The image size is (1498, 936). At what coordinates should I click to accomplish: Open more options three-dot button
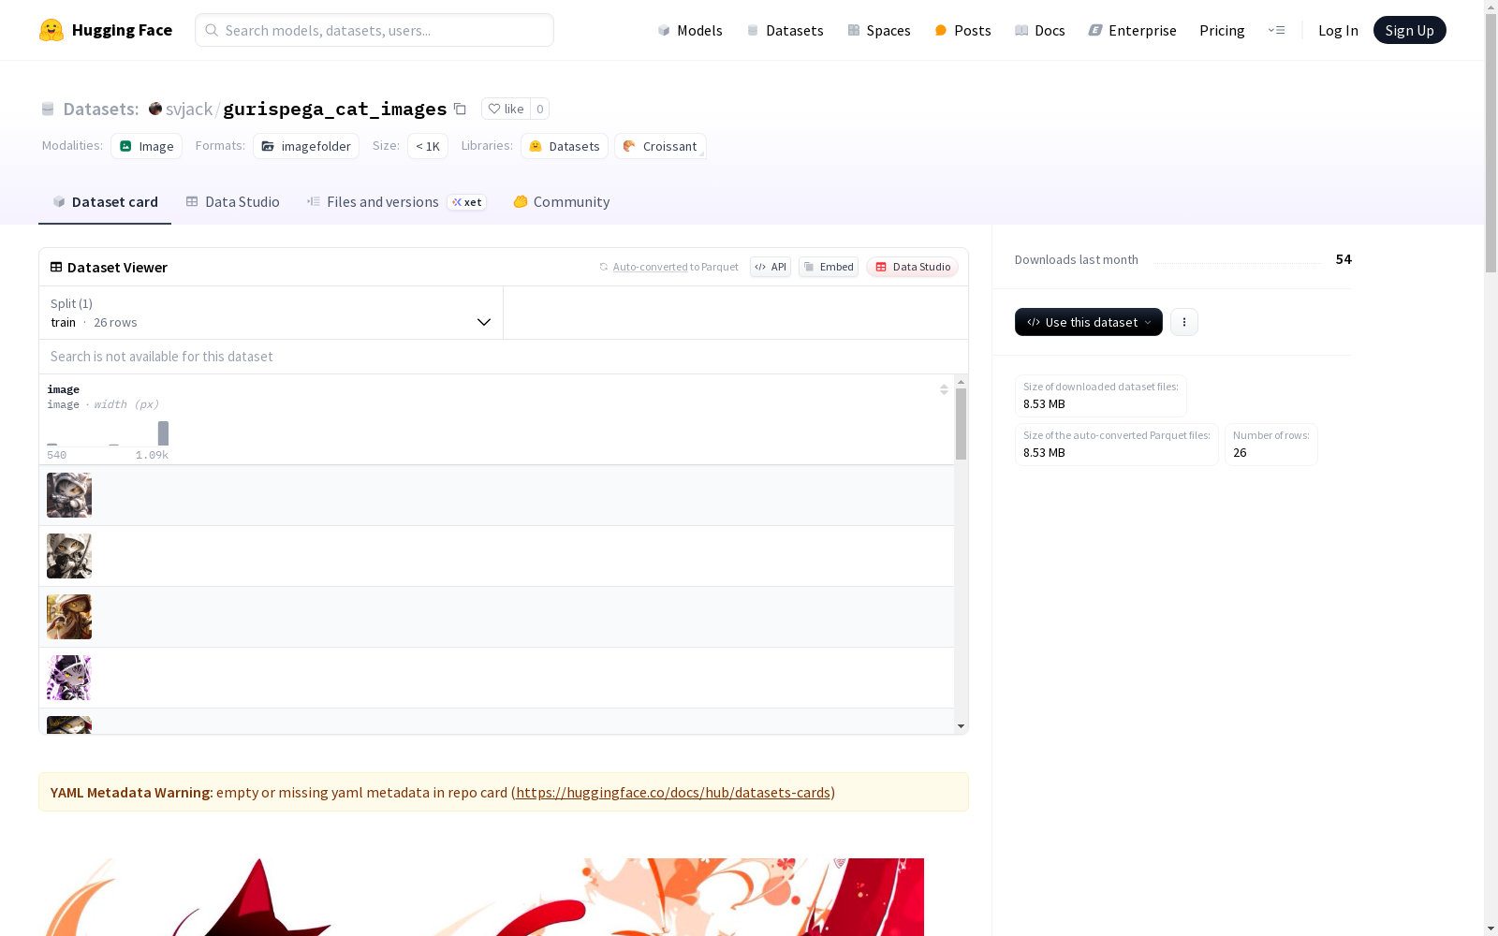[1184, 322]
